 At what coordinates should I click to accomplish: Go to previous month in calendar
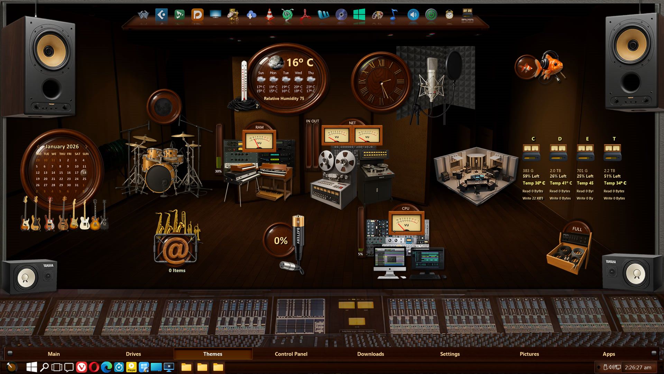(38, 146)
